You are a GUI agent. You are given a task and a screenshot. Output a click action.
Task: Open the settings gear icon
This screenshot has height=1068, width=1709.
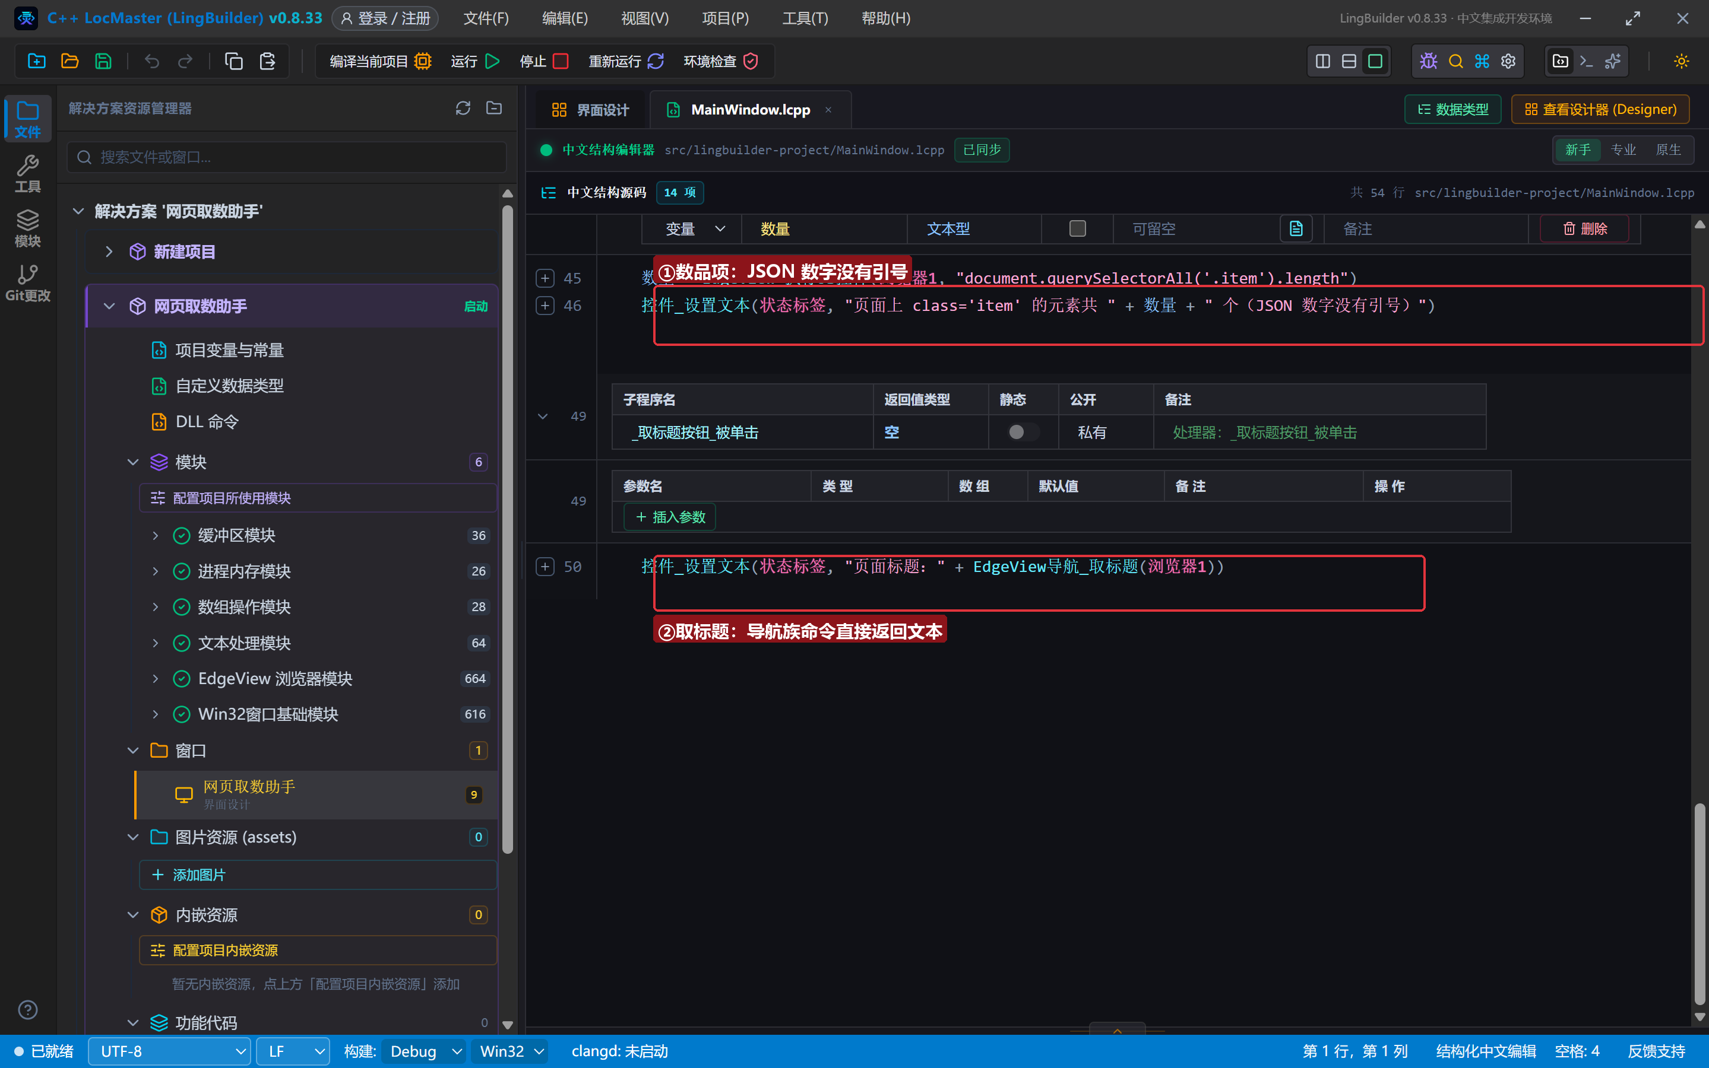coord(1508,62)
